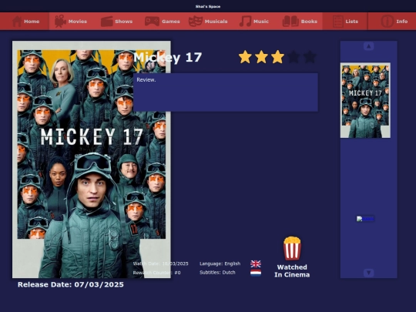Open the Lists page
Viewport: 416px width, 312px height.
(x=345, y=22)
